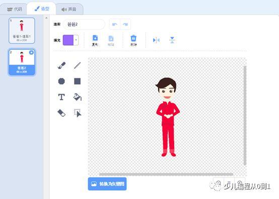
Task: Select the first costume thumbnail
Action: coord(22,31)
